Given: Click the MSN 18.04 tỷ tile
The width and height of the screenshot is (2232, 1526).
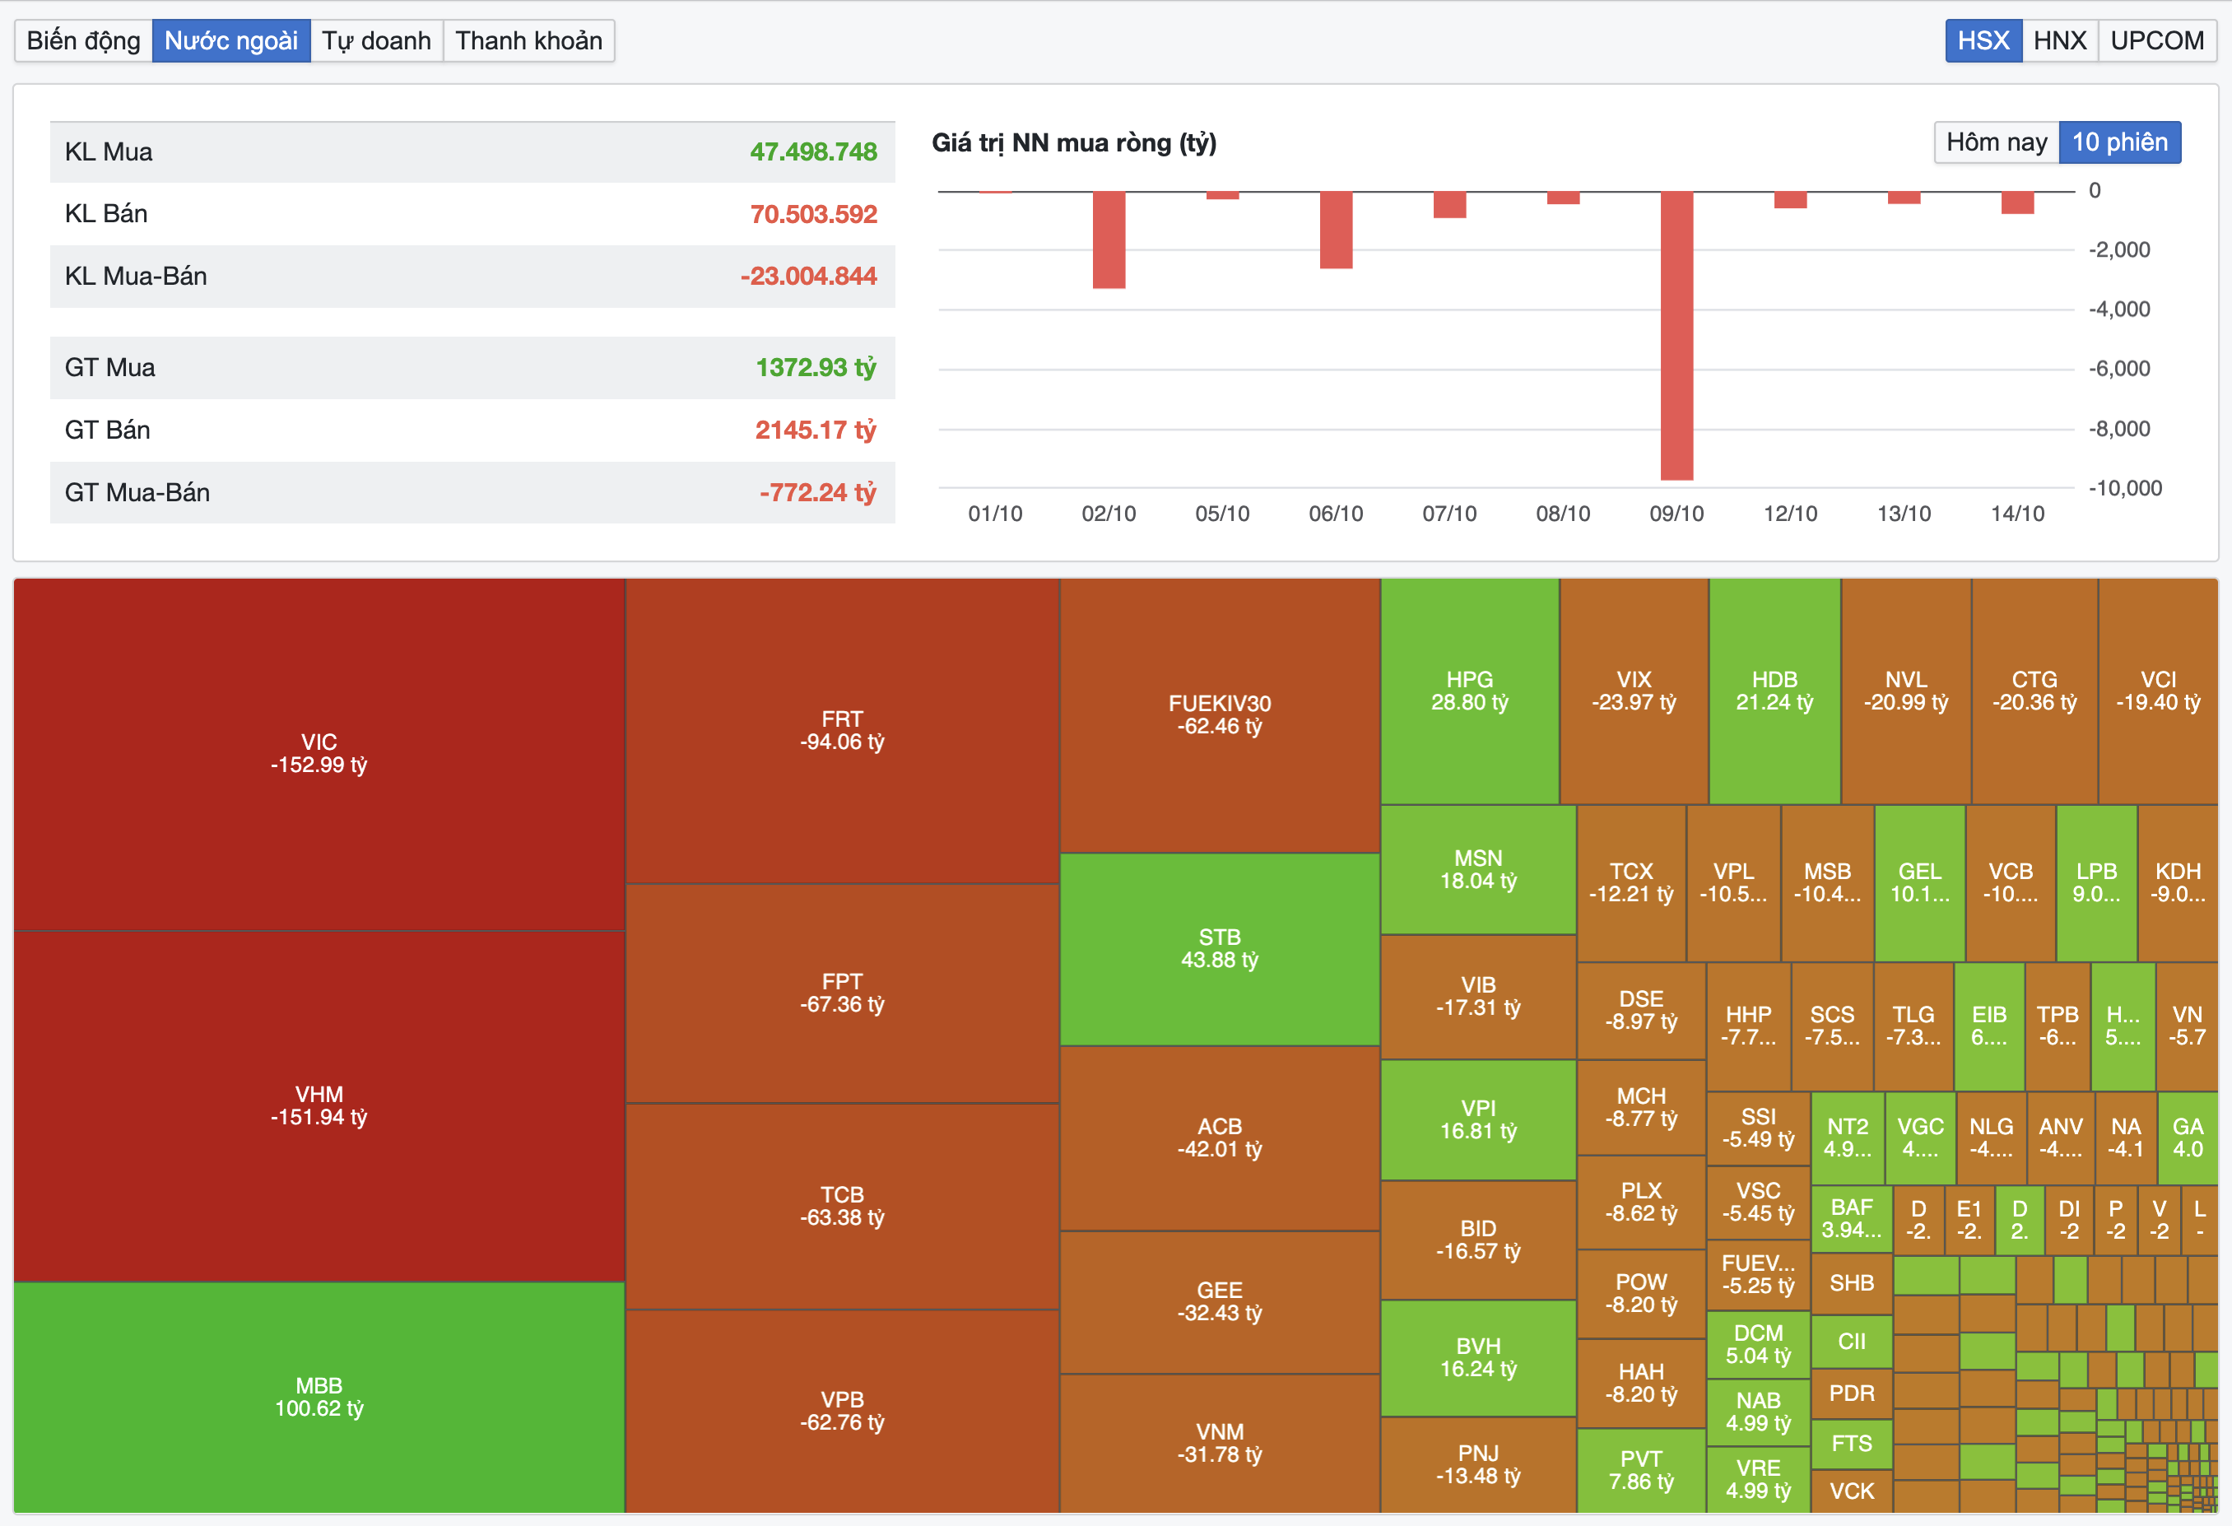Looking at the screenshot, I should click(x=1478, y=869).
